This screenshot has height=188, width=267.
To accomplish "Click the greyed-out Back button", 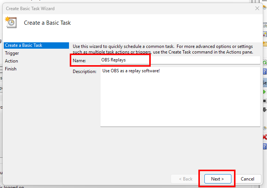I will point(186,179).
